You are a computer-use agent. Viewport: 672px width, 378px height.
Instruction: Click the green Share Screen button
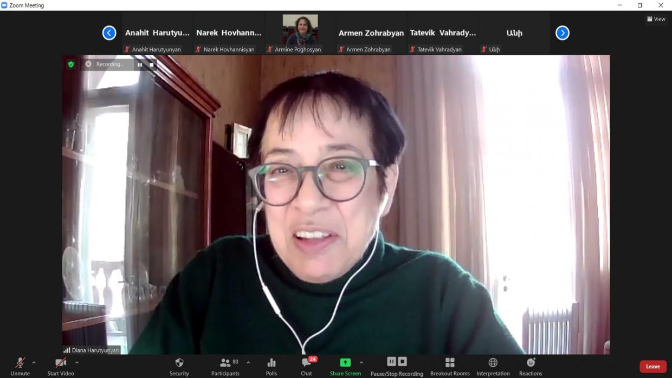(x=345, y=366)
